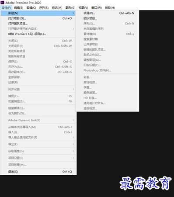Viewport: 174px width, 197px height.
Task: Expand 打开最近使用的内容(E) submenu
Action: 38,29
